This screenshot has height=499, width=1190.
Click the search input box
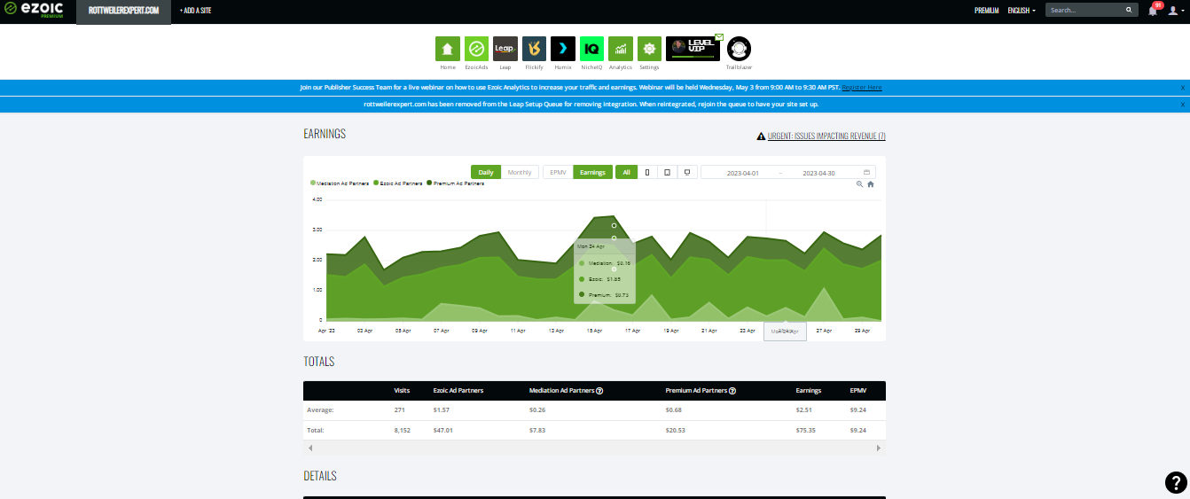pyautogui.click(x=1084, y=10)
